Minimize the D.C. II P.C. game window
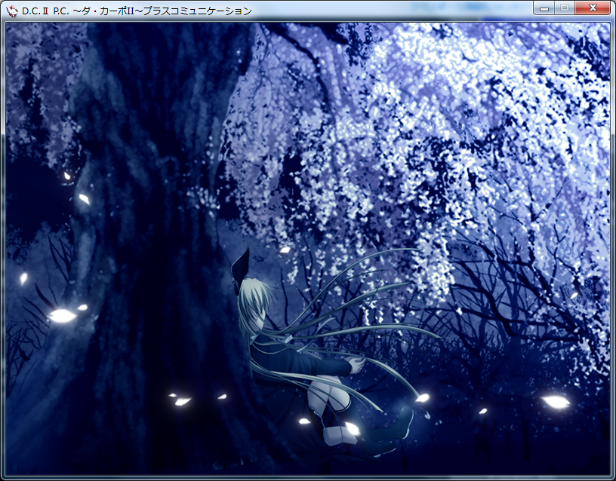 pos(544,8)
